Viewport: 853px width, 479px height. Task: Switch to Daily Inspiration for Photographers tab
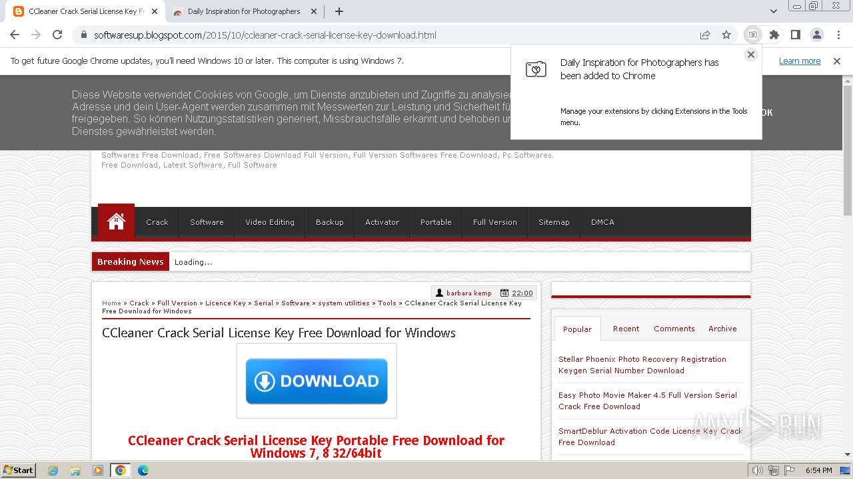[x=244, y=11]
